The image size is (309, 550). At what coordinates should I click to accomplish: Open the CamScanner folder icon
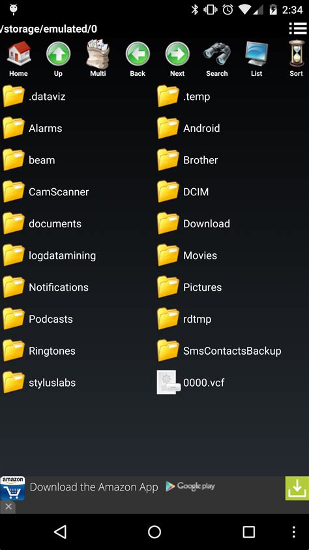pyautogui.click(x=14, y=192)
